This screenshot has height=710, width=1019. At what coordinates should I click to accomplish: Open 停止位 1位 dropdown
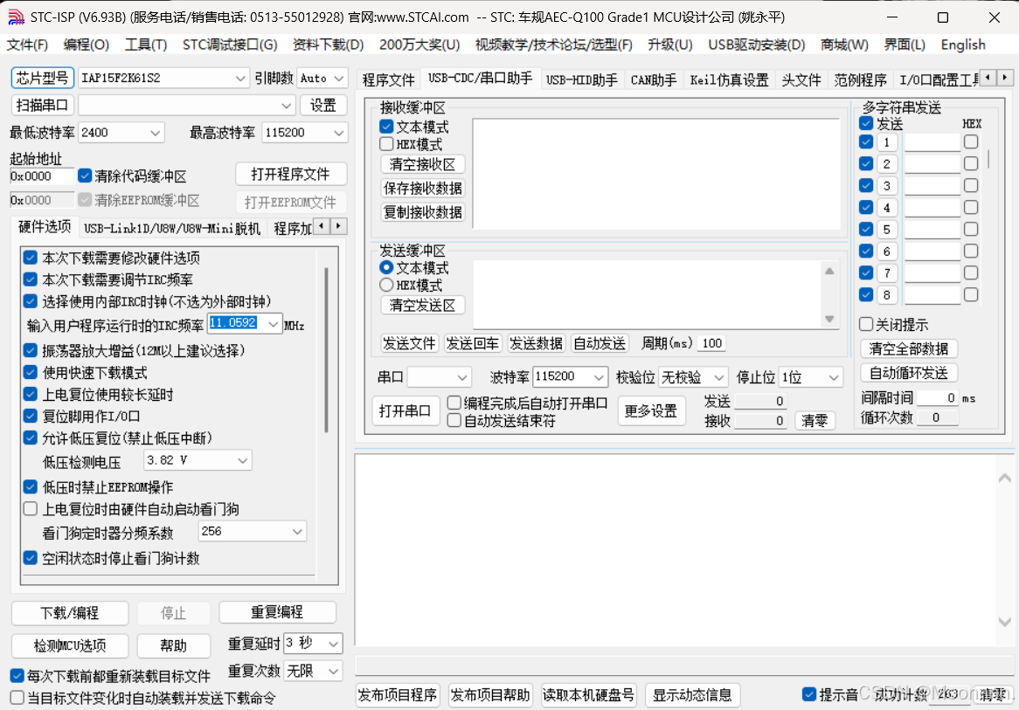833,376
